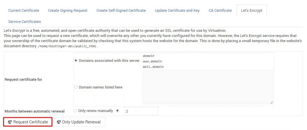The width and height of the screenshot is (307, 130).
Task: Open the Current Certificate tab
Action: [x=24, y=11]
